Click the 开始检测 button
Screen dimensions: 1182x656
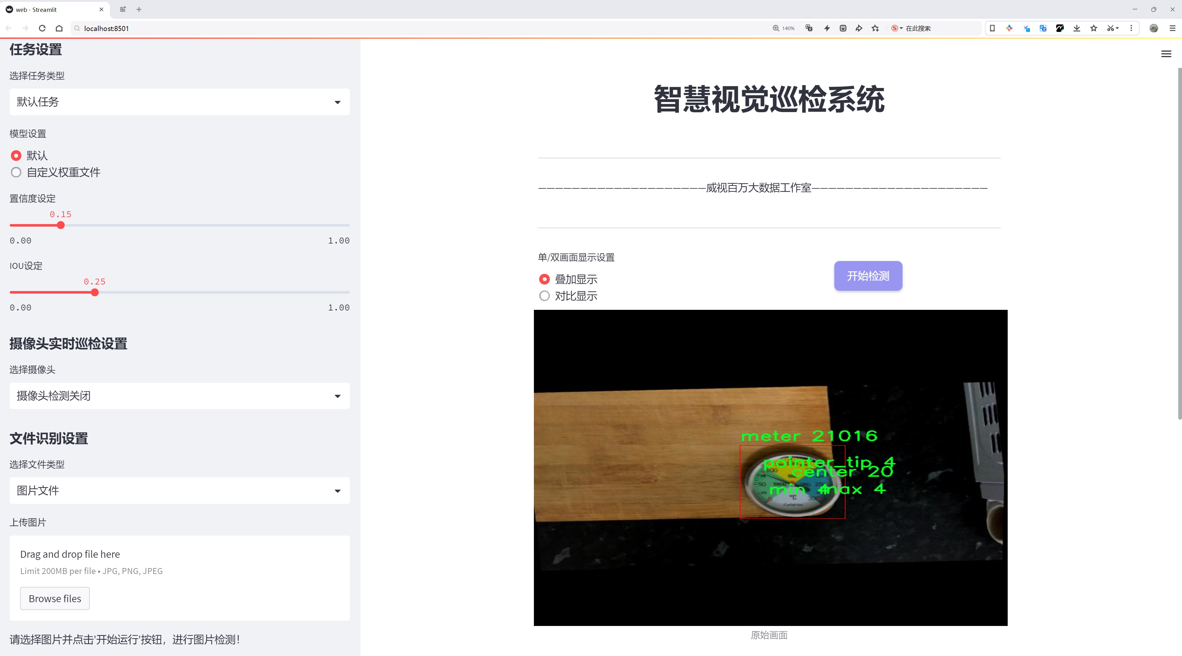(x=868, y=276)
